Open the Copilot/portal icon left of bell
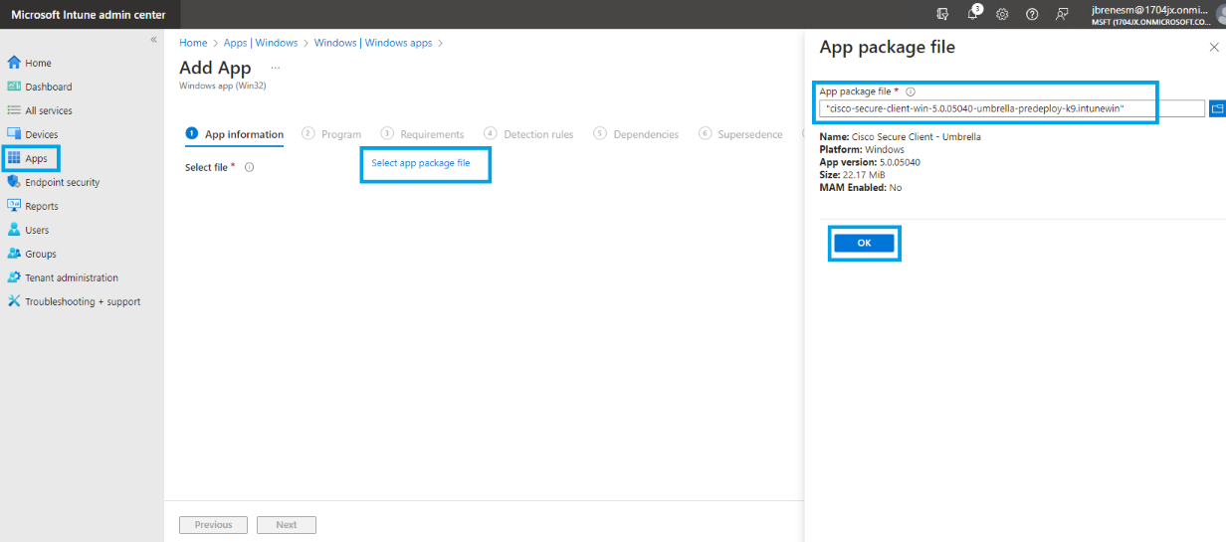This screenshot has width=1226, height=542. (x=942, y=14)
